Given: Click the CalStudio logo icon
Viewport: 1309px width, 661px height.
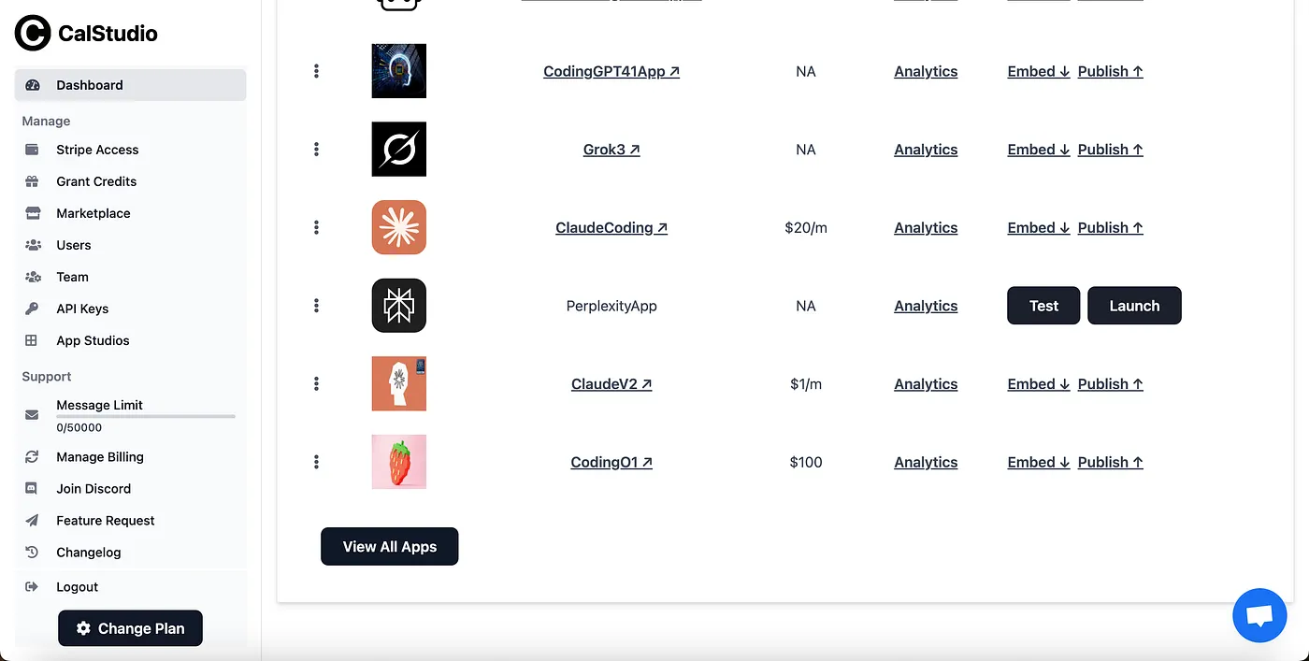Looking at the screenshot, I should point(33,33).
